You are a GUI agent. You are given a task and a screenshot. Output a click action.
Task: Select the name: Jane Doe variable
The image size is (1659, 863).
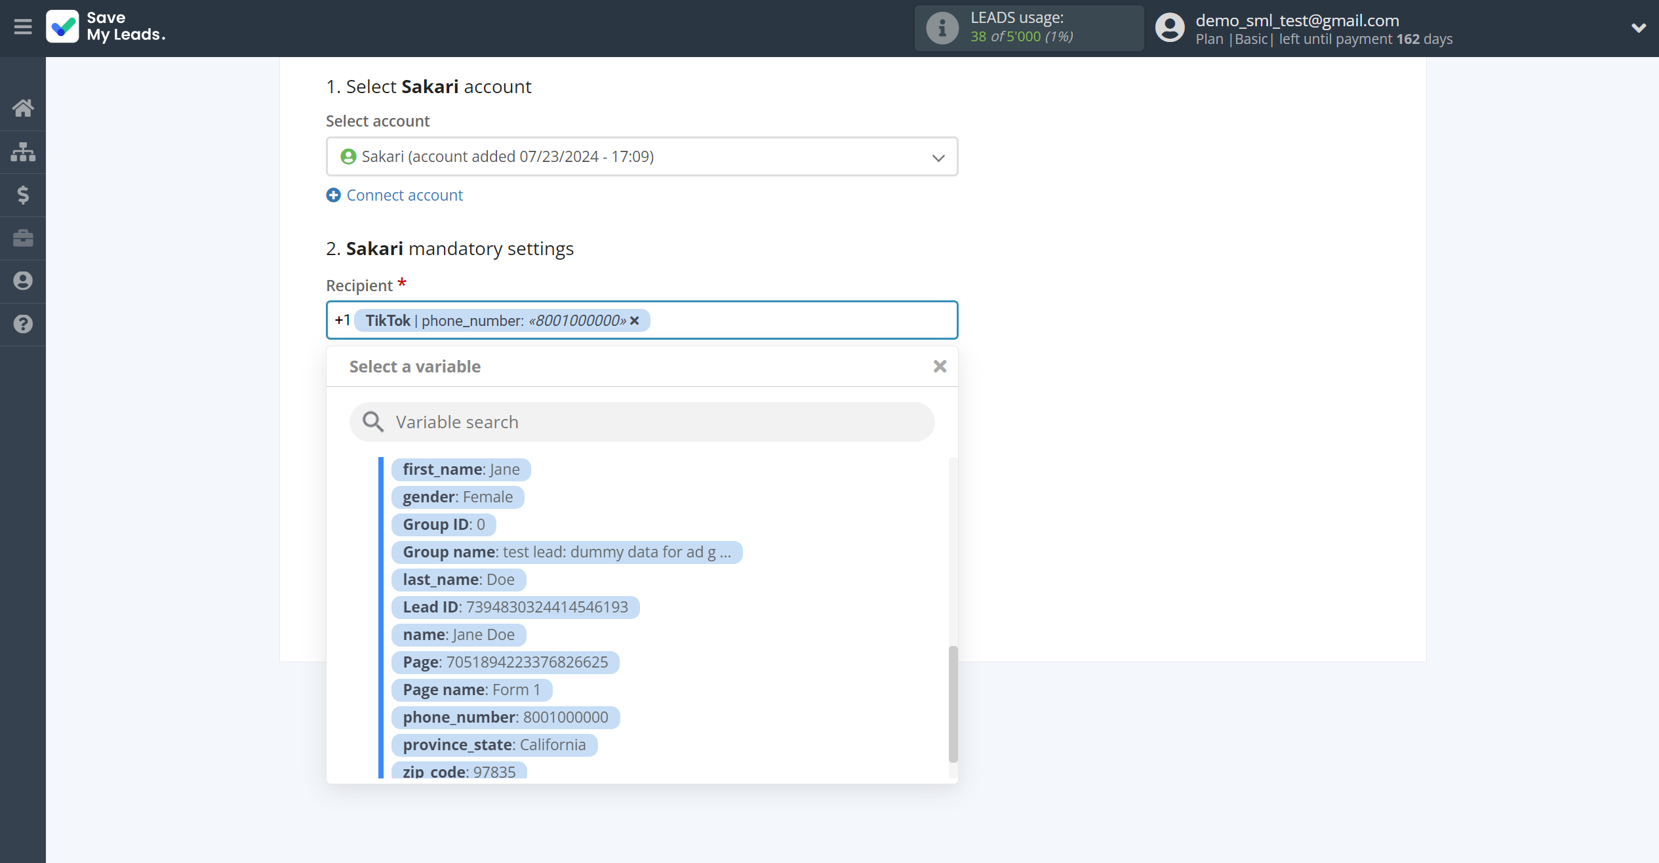[458, 635]
